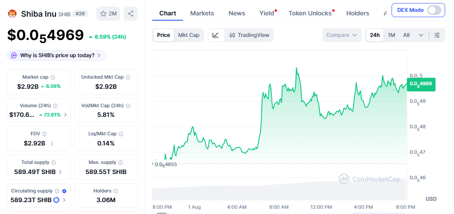This screenshot has width=454, height=214.
Task: Click the 1 Aug date axis label
Action: pos(194,207)
